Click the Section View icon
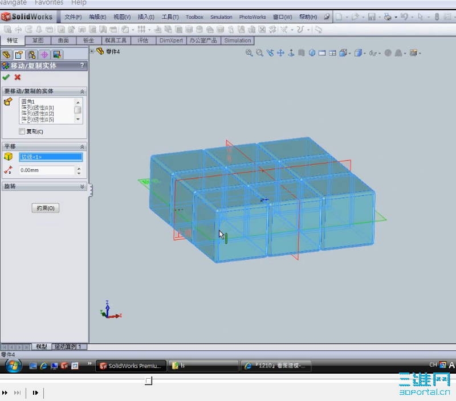The image size is (456, 401). click(x=302, y=53)
